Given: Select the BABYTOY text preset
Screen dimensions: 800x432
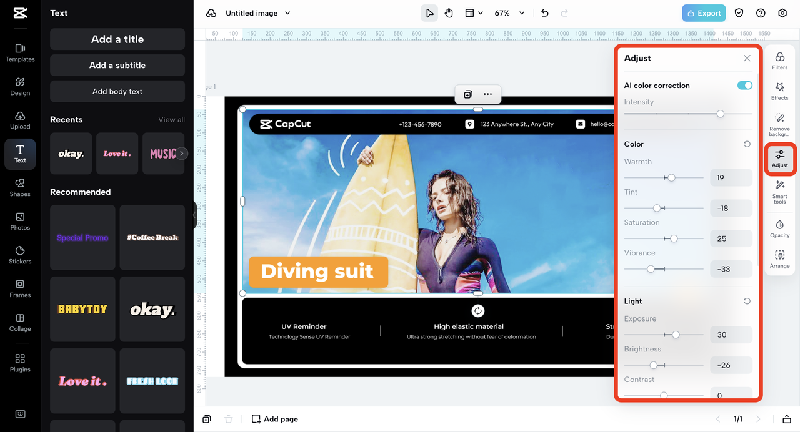Looking at the screenshot, I should coord(82,309).
